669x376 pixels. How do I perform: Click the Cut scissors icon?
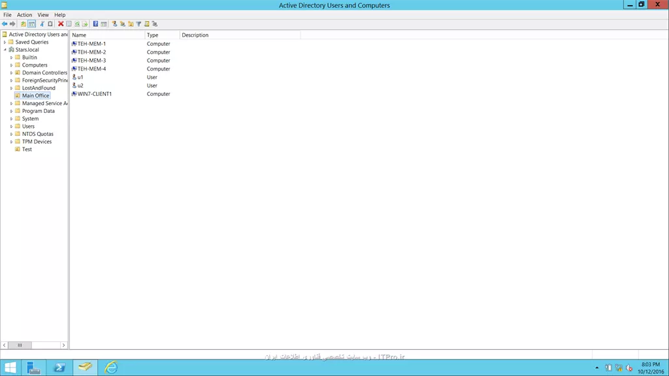click(42, 24)
